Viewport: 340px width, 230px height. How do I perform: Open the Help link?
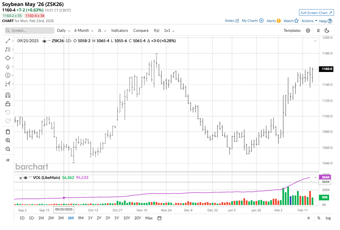pyautogui.click(x=326, y=21)
